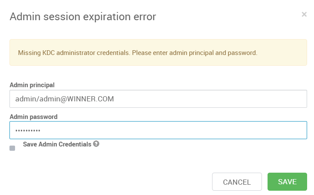Place cursor in admin/admin@WINNER.COM text

click(x=65, y=99)
